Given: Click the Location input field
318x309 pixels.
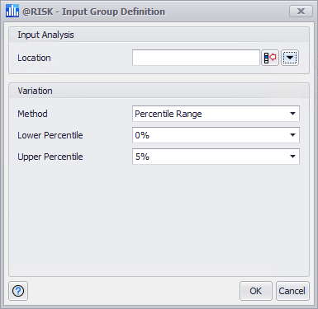Looking at the screenshot, I should pyautogui.click(x=196, y=58).
